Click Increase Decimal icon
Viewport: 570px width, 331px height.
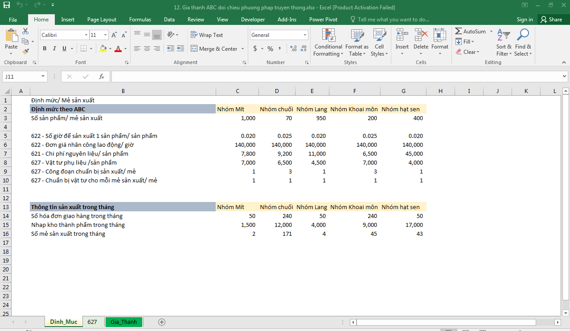click(x=293, y=48)
